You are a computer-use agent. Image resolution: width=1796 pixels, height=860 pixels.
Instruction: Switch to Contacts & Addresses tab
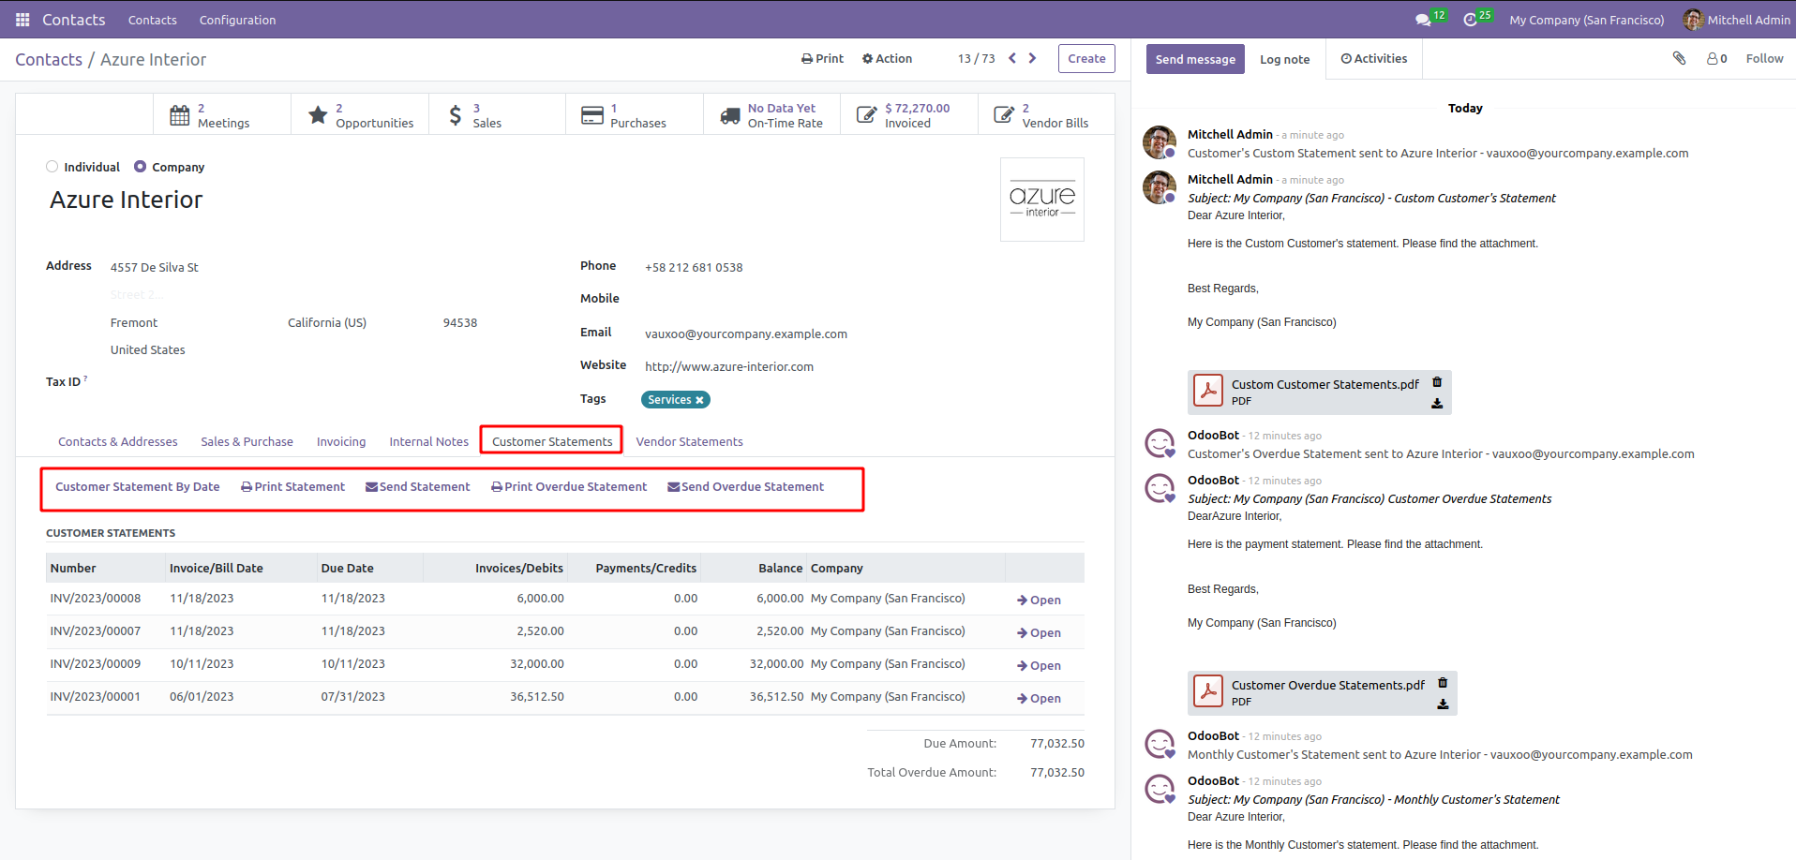click(117, 441)
